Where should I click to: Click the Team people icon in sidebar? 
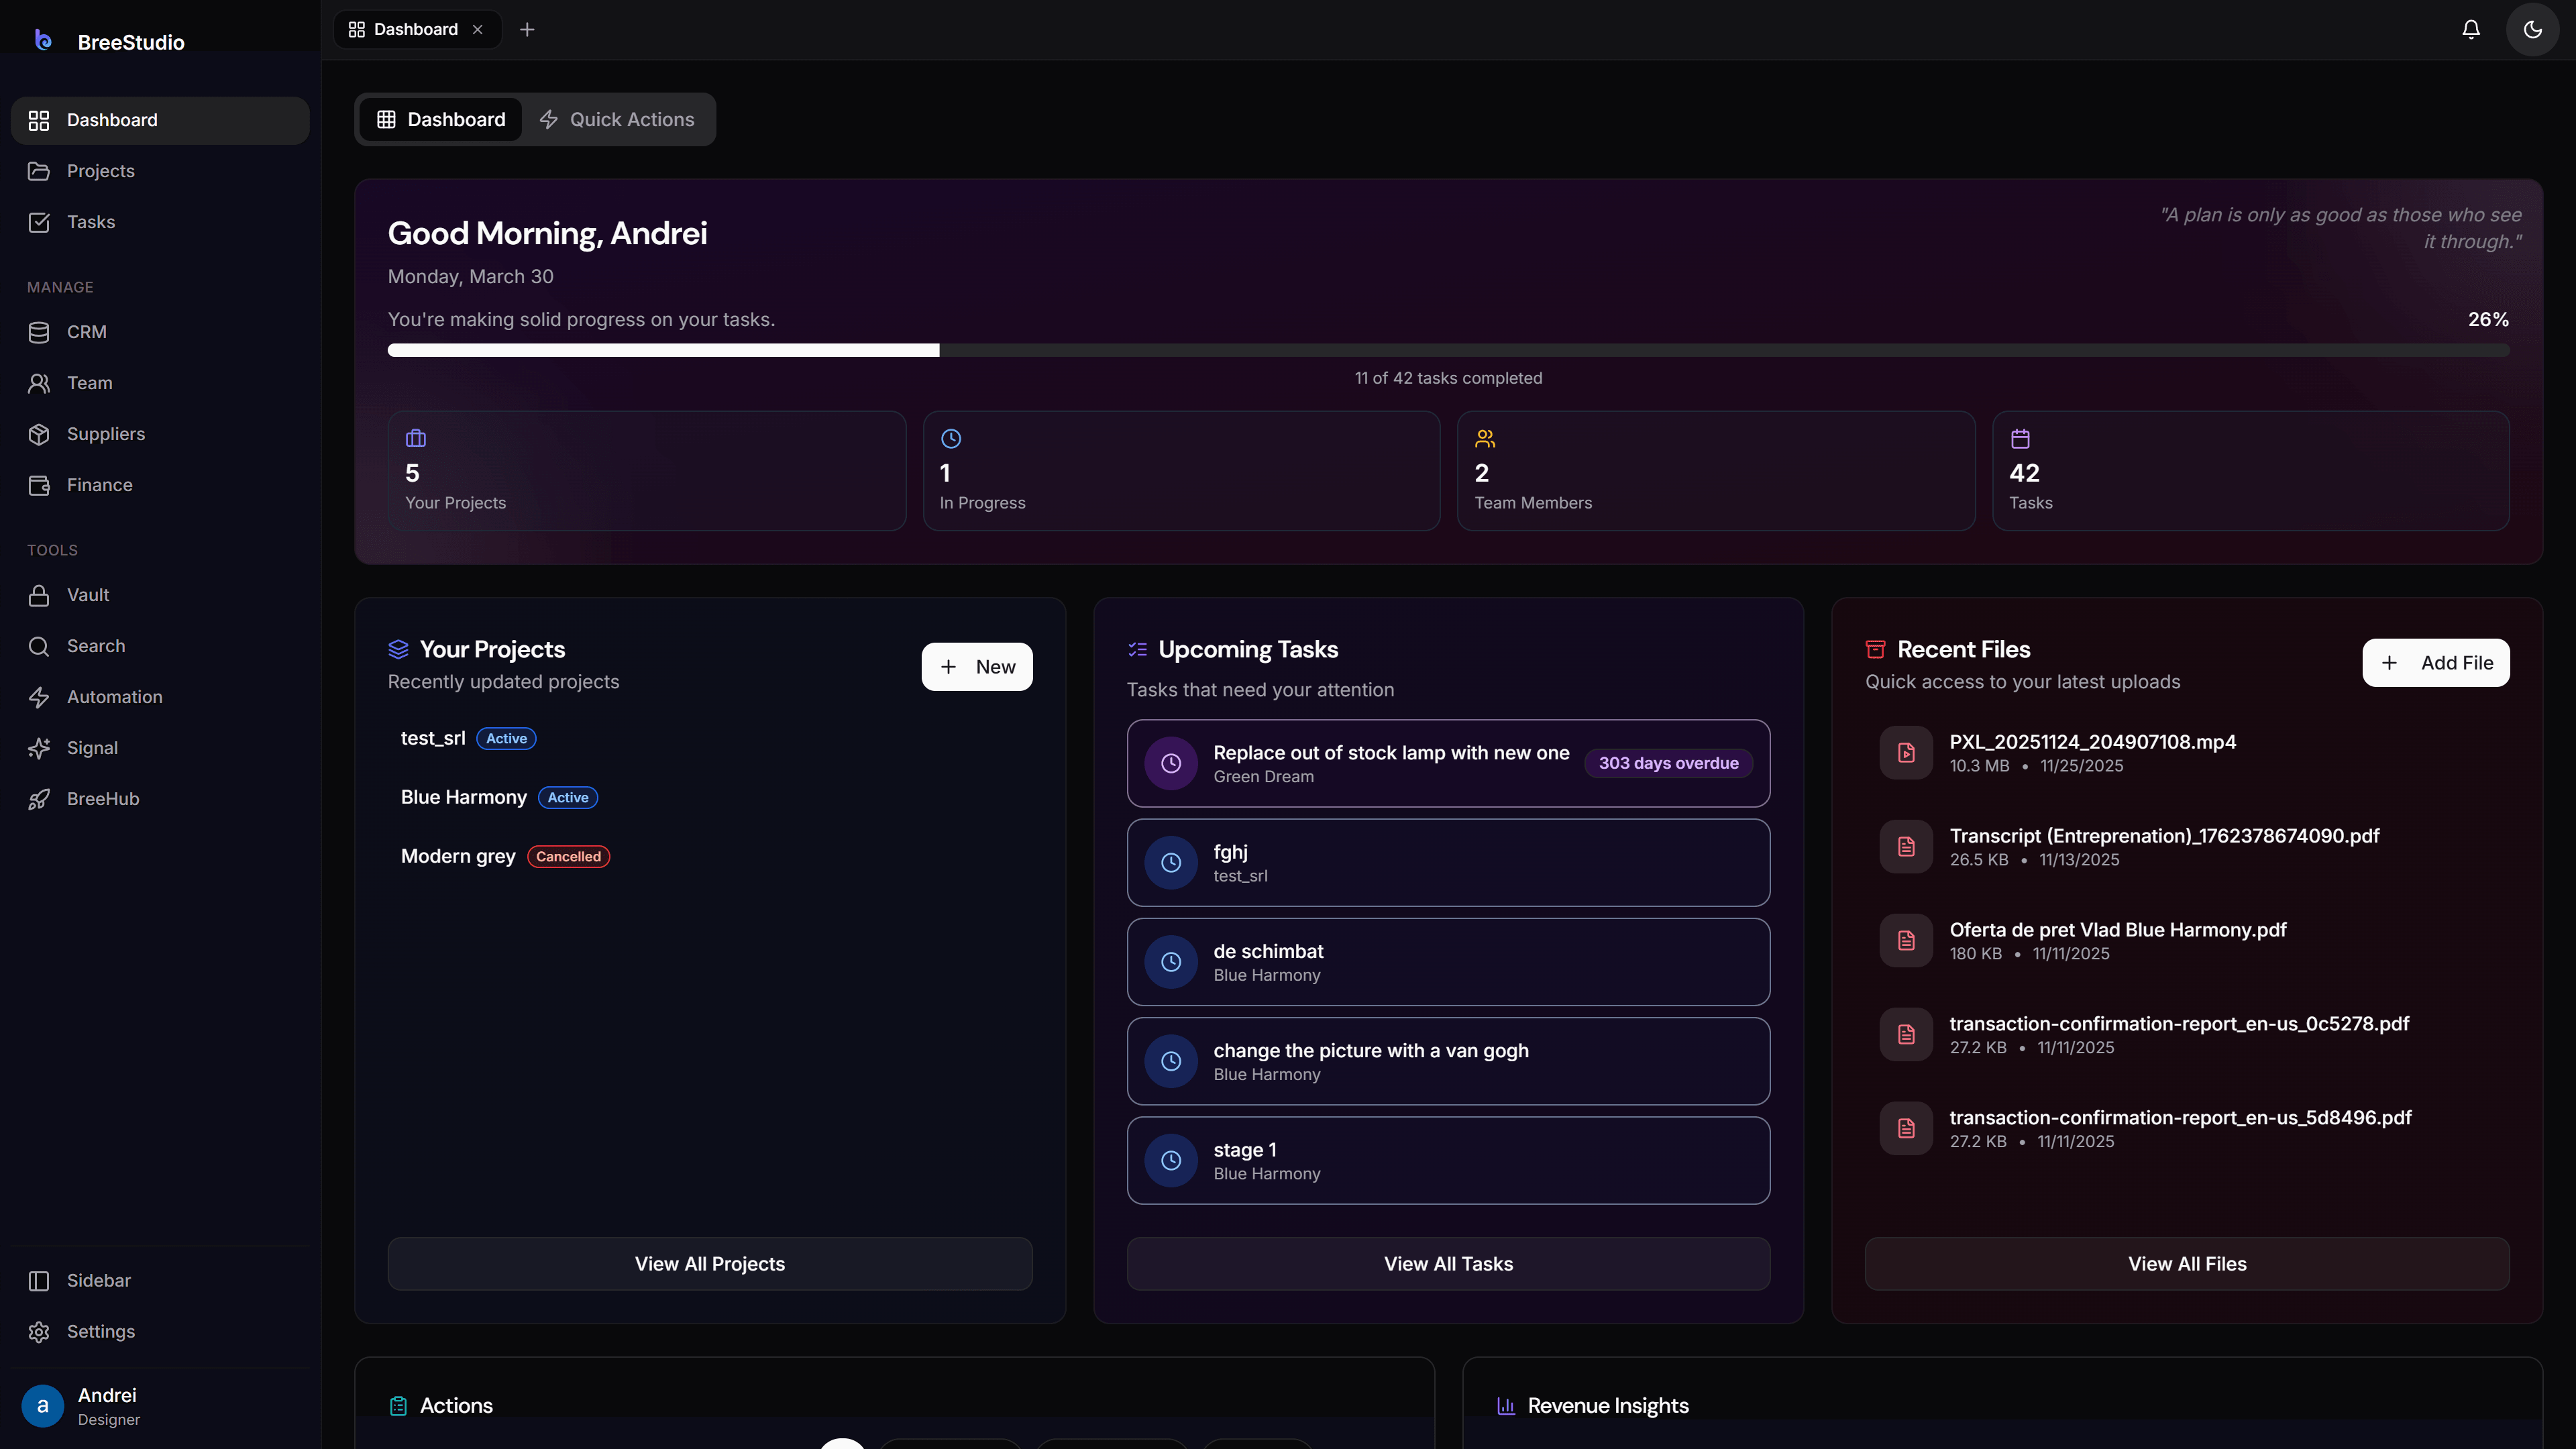click(x=39, y=383)
